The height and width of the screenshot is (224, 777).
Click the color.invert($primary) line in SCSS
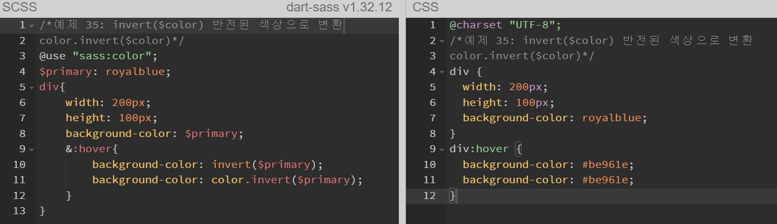pyautogui.click(x=227, y=180)
